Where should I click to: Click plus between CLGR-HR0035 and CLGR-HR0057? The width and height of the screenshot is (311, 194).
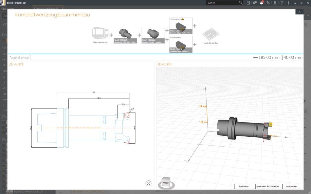(139, 35)
